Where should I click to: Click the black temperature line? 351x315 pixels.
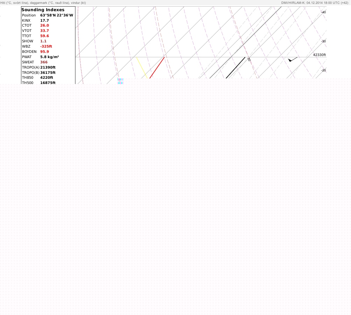236,68
